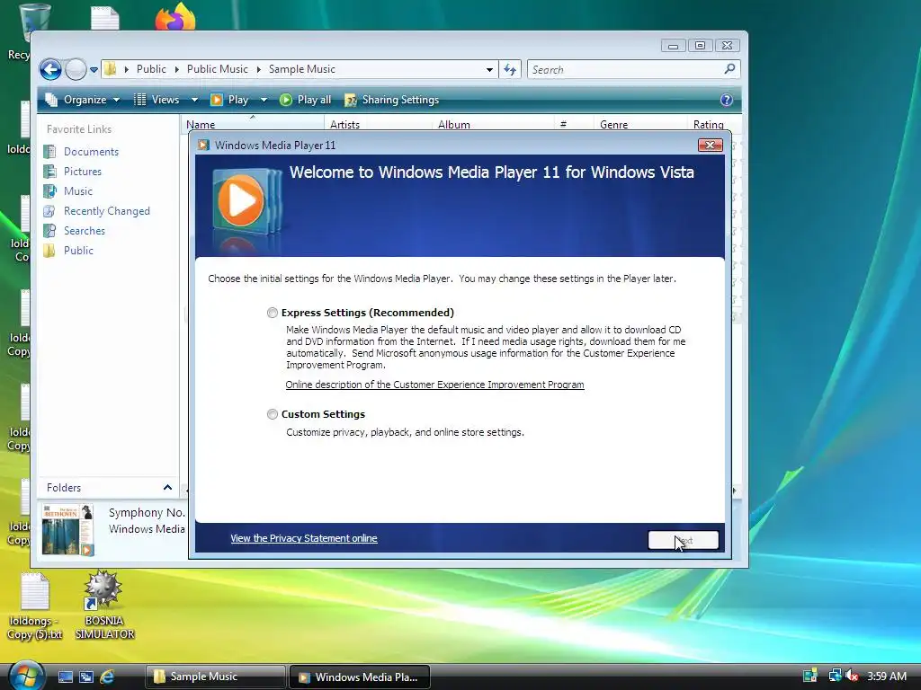Sort by the Name column header
This screenshot has width=921, height=690.
[252, 124]
